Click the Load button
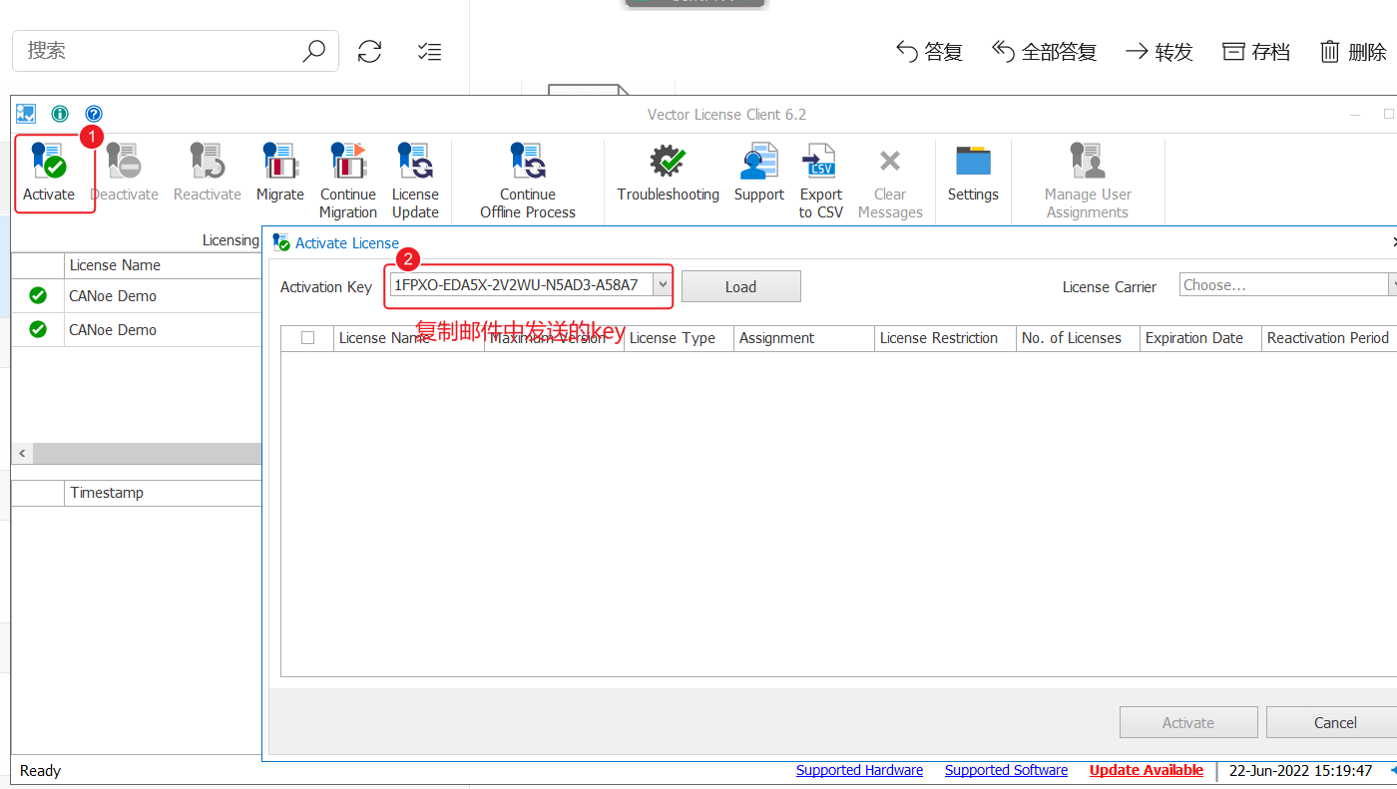Viewport: 1397px width, 789px height. 740,286
